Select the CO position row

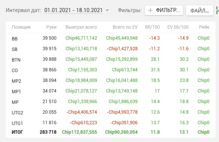pos(111,70)
